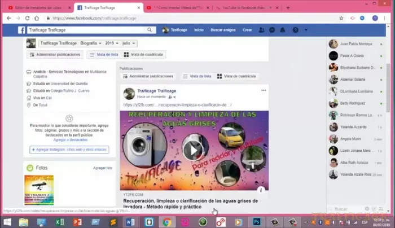The image size is (395, 228).
Task: Select Vista de lista under Publicaciones
Action: point(197,76)
